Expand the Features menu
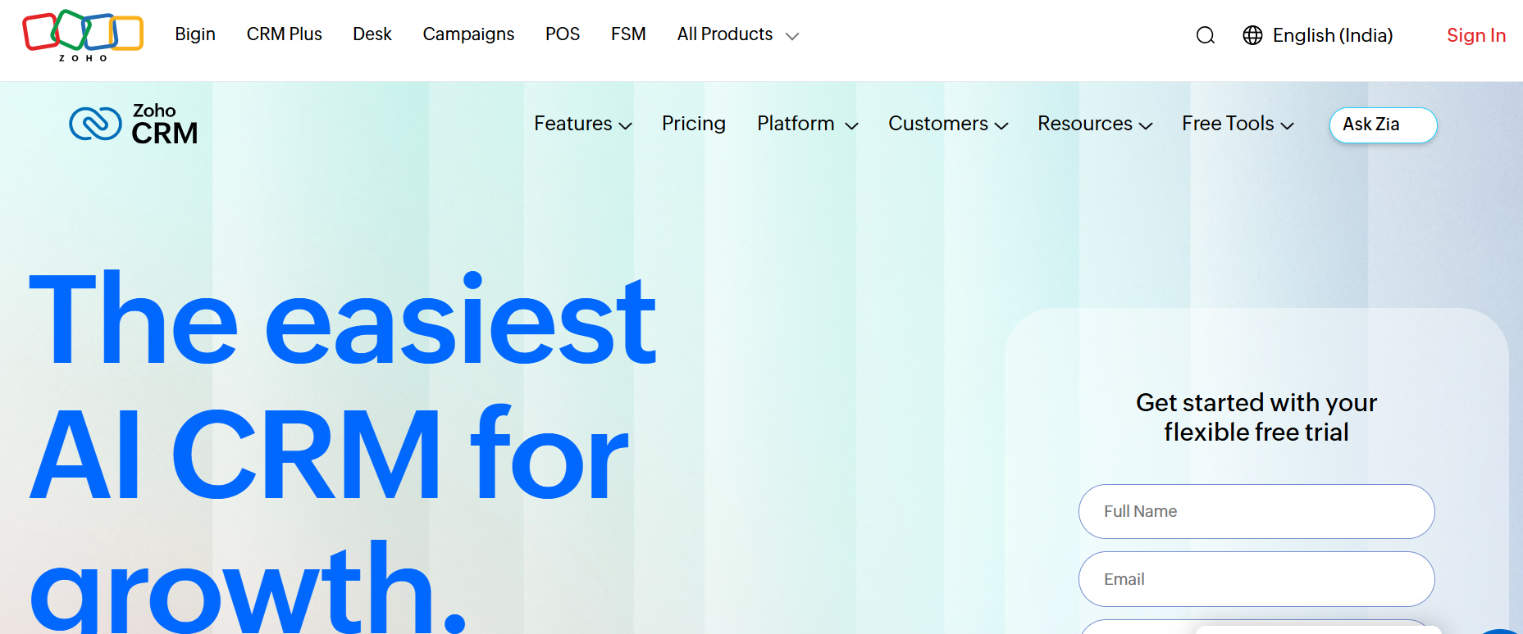Screen dimensions: 1523x634 click(x=583, y=124)
